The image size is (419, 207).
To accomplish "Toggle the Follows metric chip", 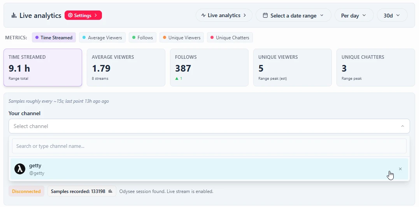I will pos(142,37).
